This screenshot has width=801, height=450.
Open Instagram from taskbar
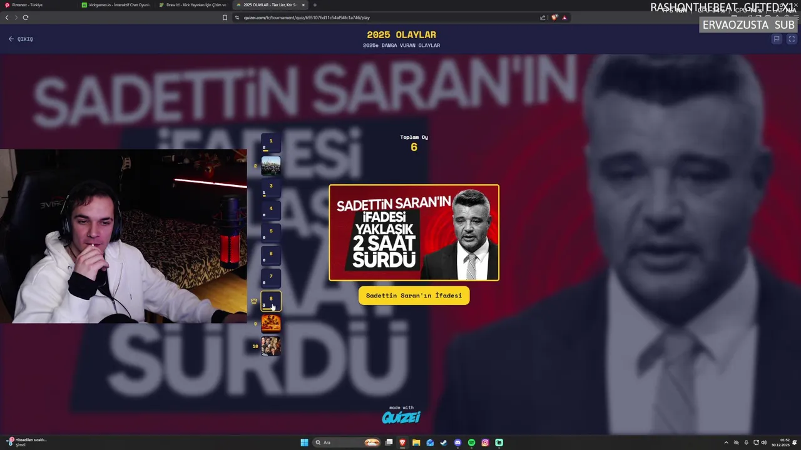pos(485,442)
